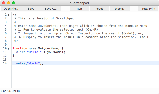Screen dimensions: 159x94
Task: Minimize the window with the yellow button
Action: [x=9, y=3]
